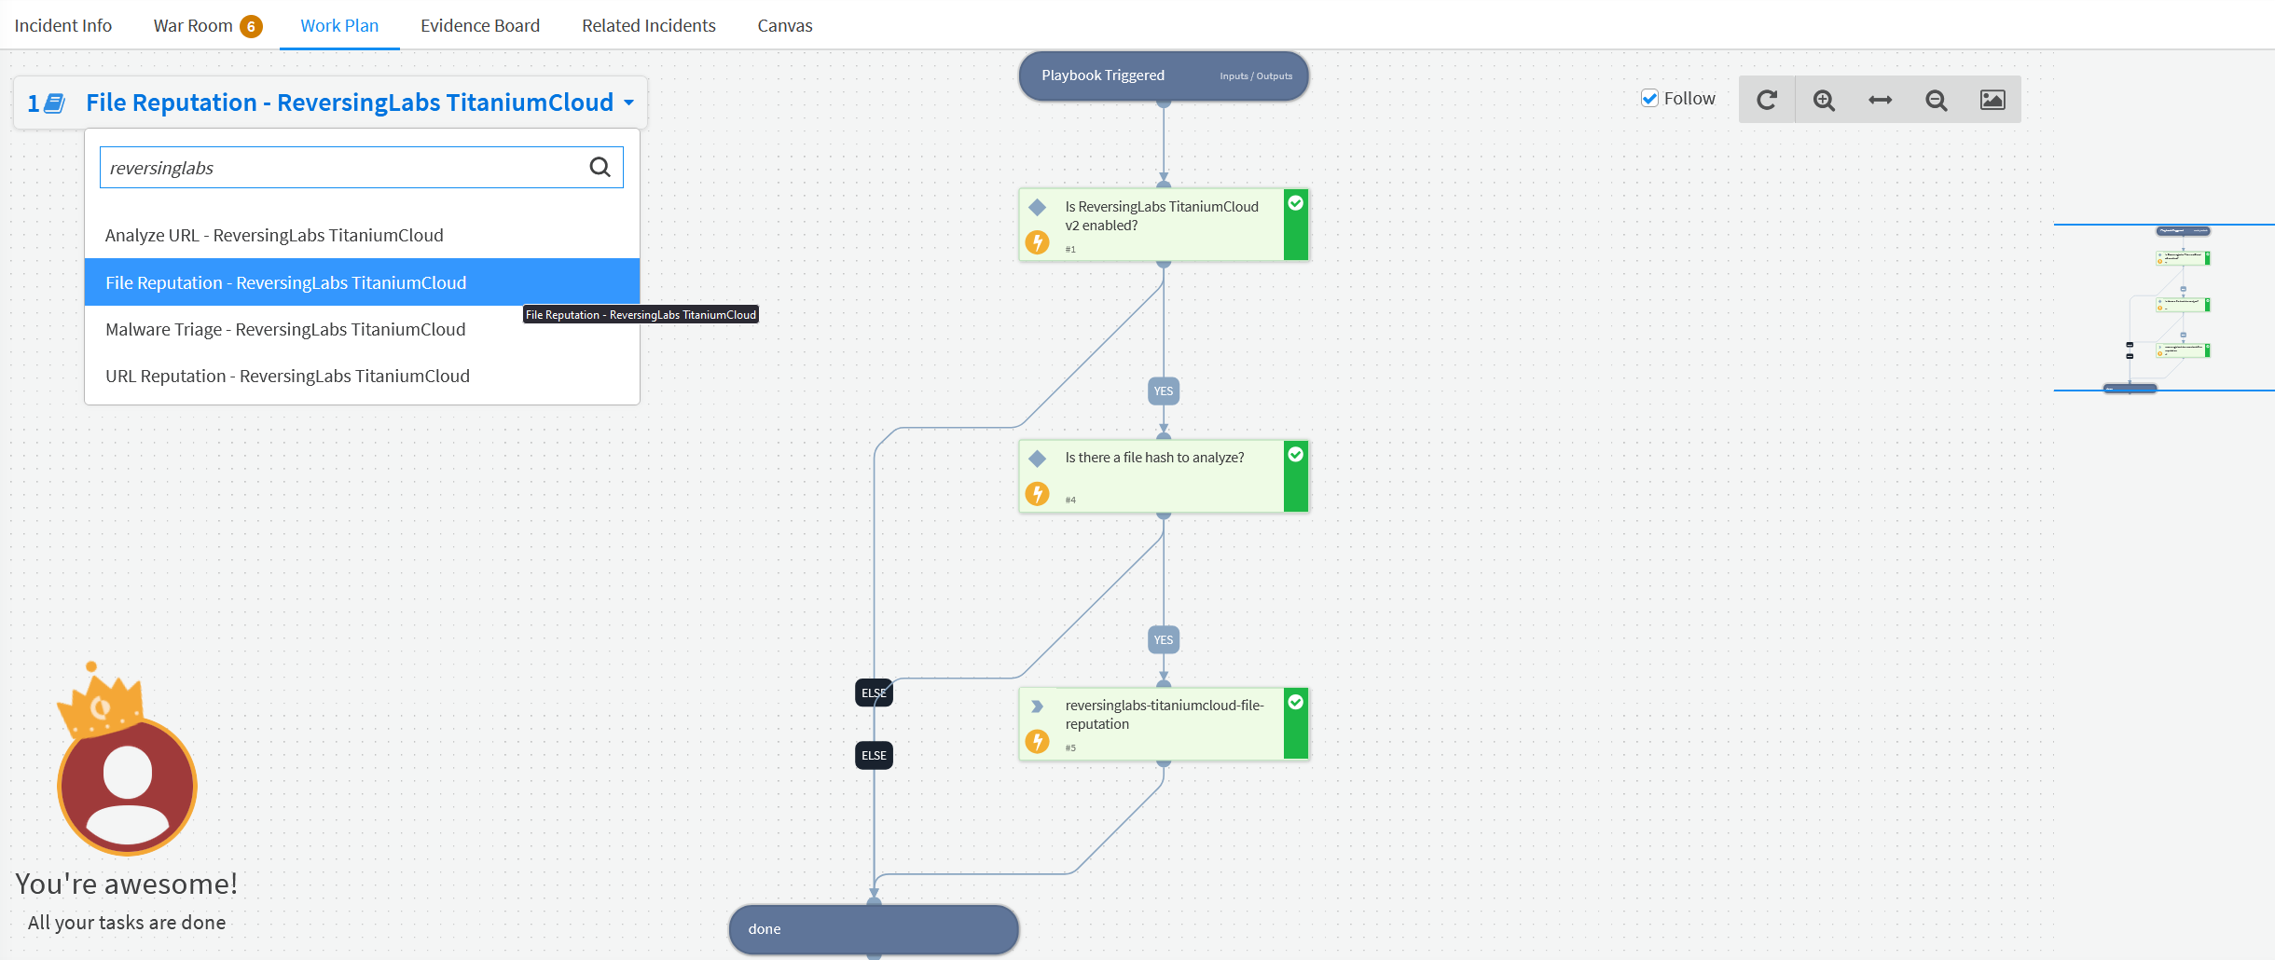Click lightning bolt icon on file hash task

(1037, 493)
